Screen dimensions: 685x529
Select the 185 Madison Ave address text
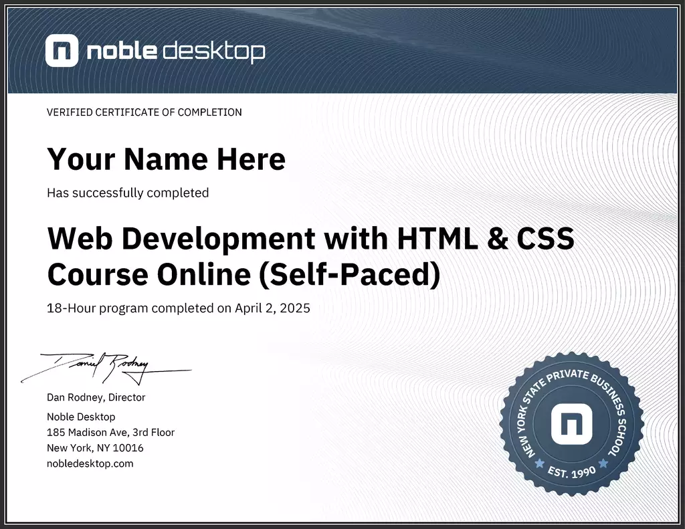point(110,432)
